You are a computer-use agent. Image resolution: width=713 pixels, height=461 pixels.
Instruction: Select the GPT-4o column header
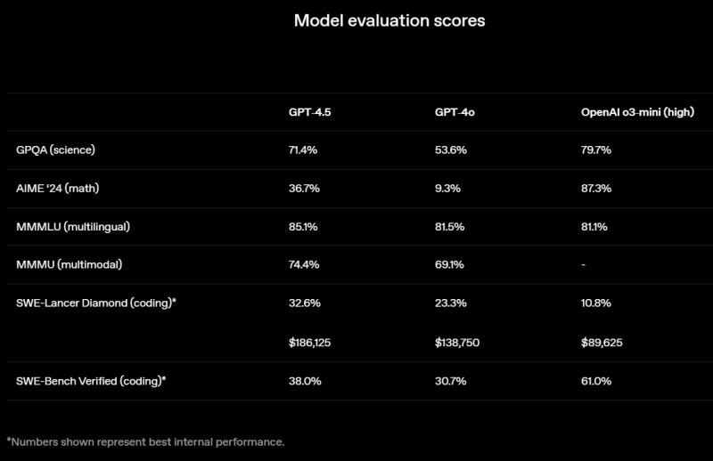[x=454, y=112]
